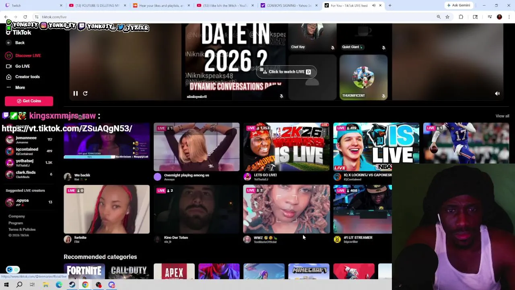
Task: Click the purple avatar beside Overnight stream
Action: point(157,177)
